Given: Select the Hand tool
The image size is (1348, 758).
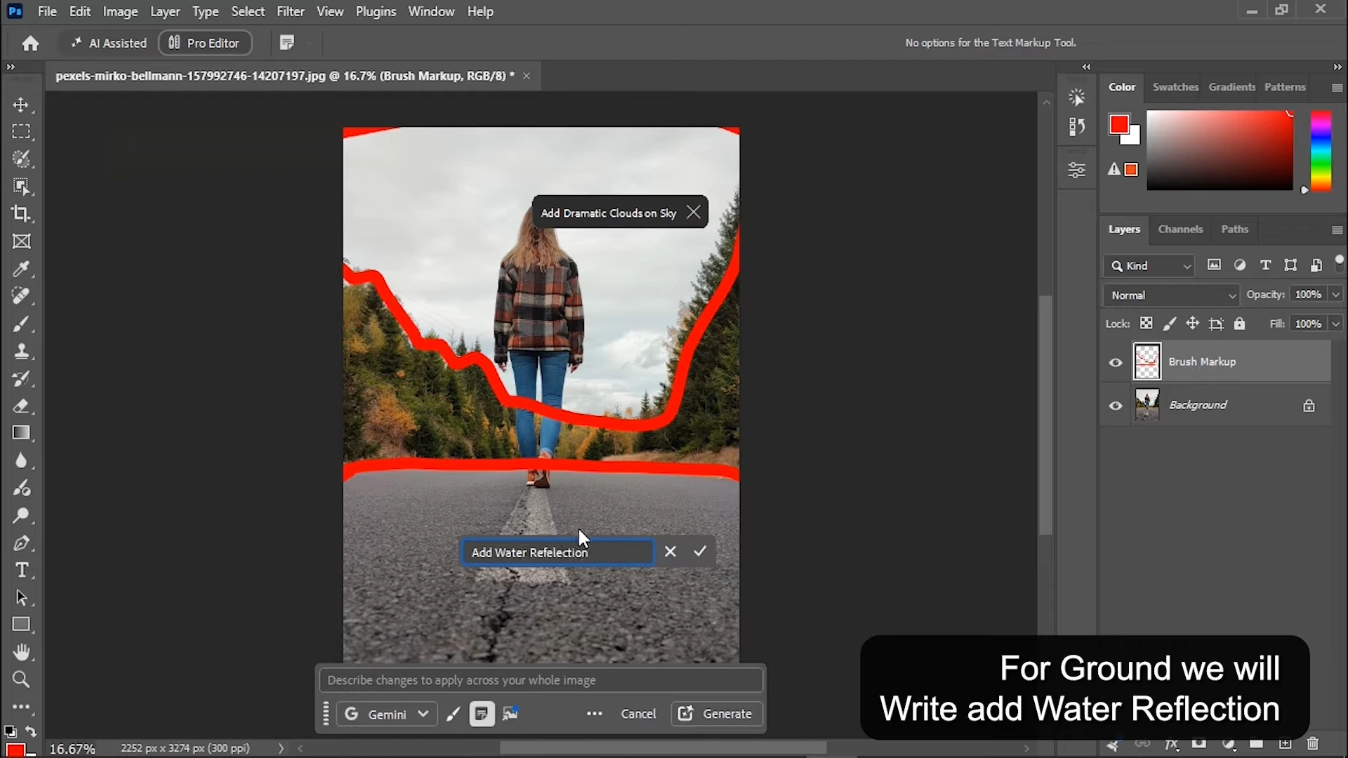Looking at the screenshot, I should (x=21, y=653).
